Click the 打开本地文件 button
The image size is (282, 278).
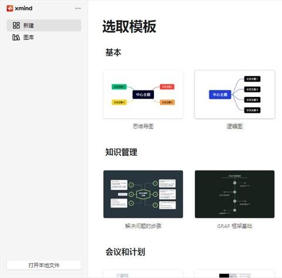click(44, 266)
